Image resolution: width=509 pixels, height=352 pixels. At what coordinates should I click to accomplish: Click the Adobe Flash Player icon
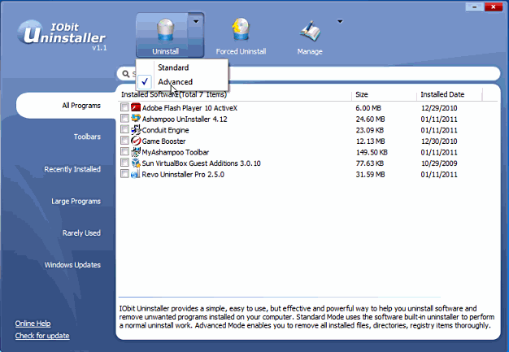136,107
